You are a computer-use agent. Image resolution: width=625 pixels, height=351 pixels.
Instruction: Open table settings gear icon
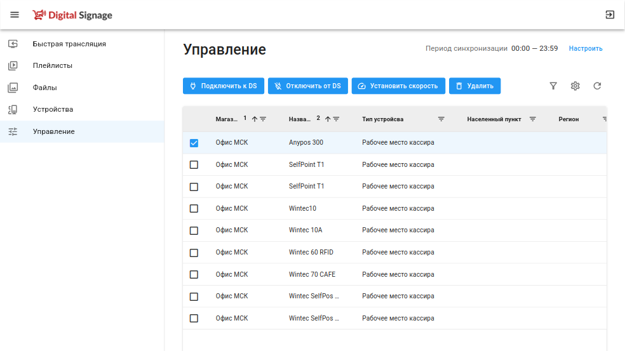tap(575, 86)
